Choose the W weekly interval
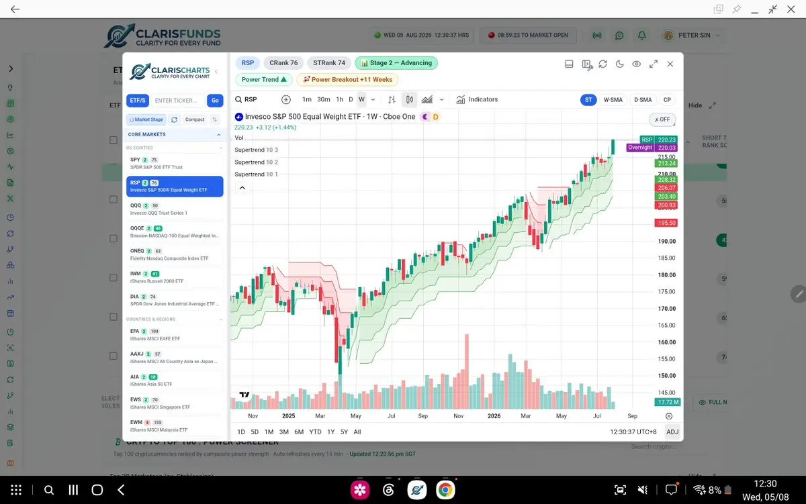This screenshot has height=504, width=806. (x=361, y=99)
